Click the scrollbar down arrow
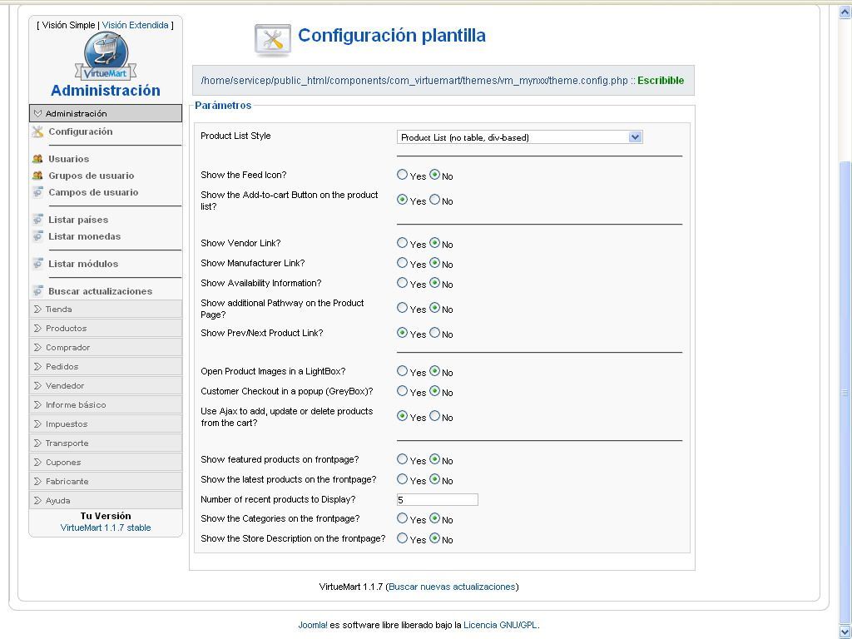 click(845, 631)
